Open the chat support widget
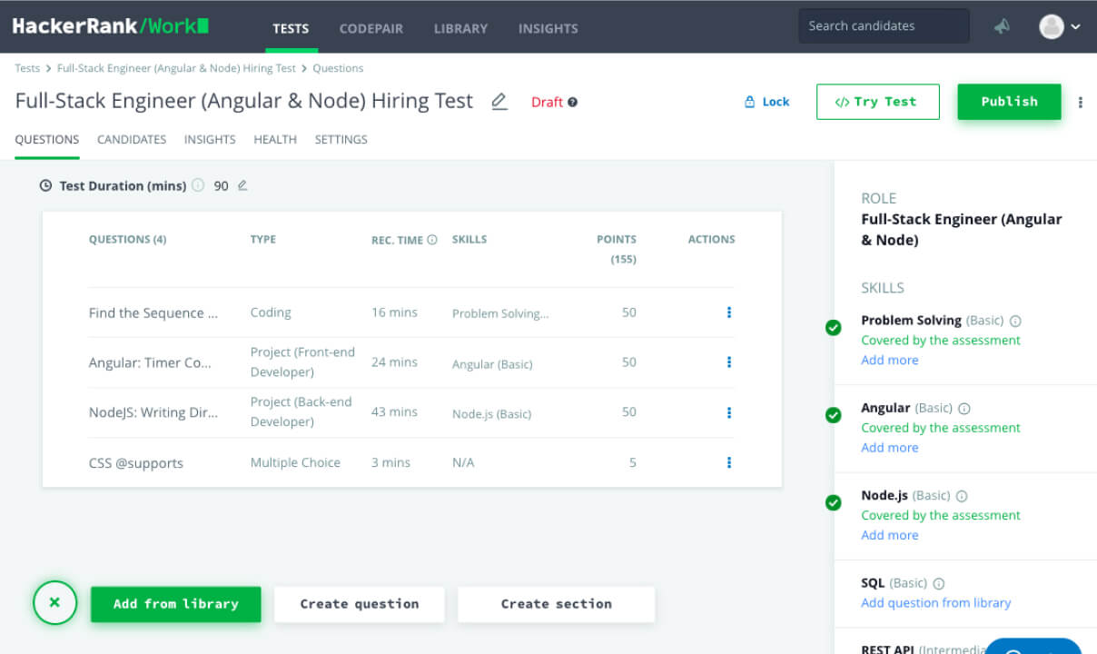This screenshot has width=1097, height=654. 1033,646
